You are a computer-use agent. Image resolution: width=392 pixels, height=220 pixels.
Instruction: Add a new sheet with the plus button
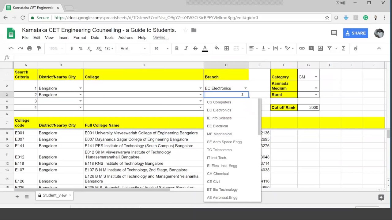pos(17,196)
